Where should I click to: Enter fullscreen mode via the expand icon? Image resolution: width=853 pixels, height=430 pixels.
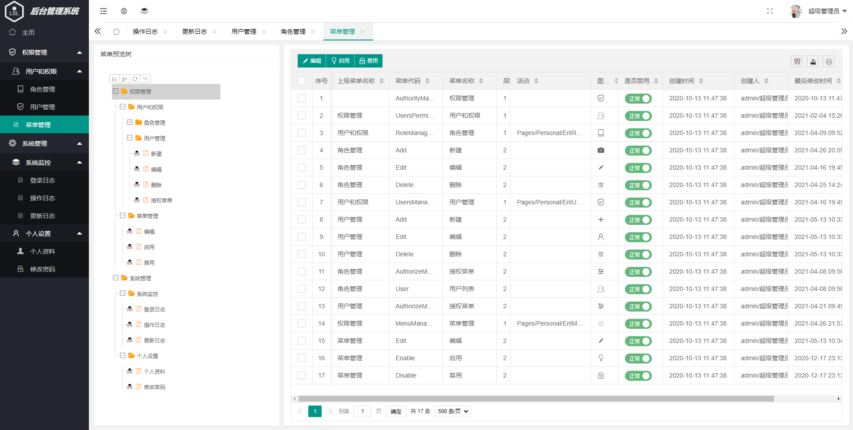tap(770, 11)
